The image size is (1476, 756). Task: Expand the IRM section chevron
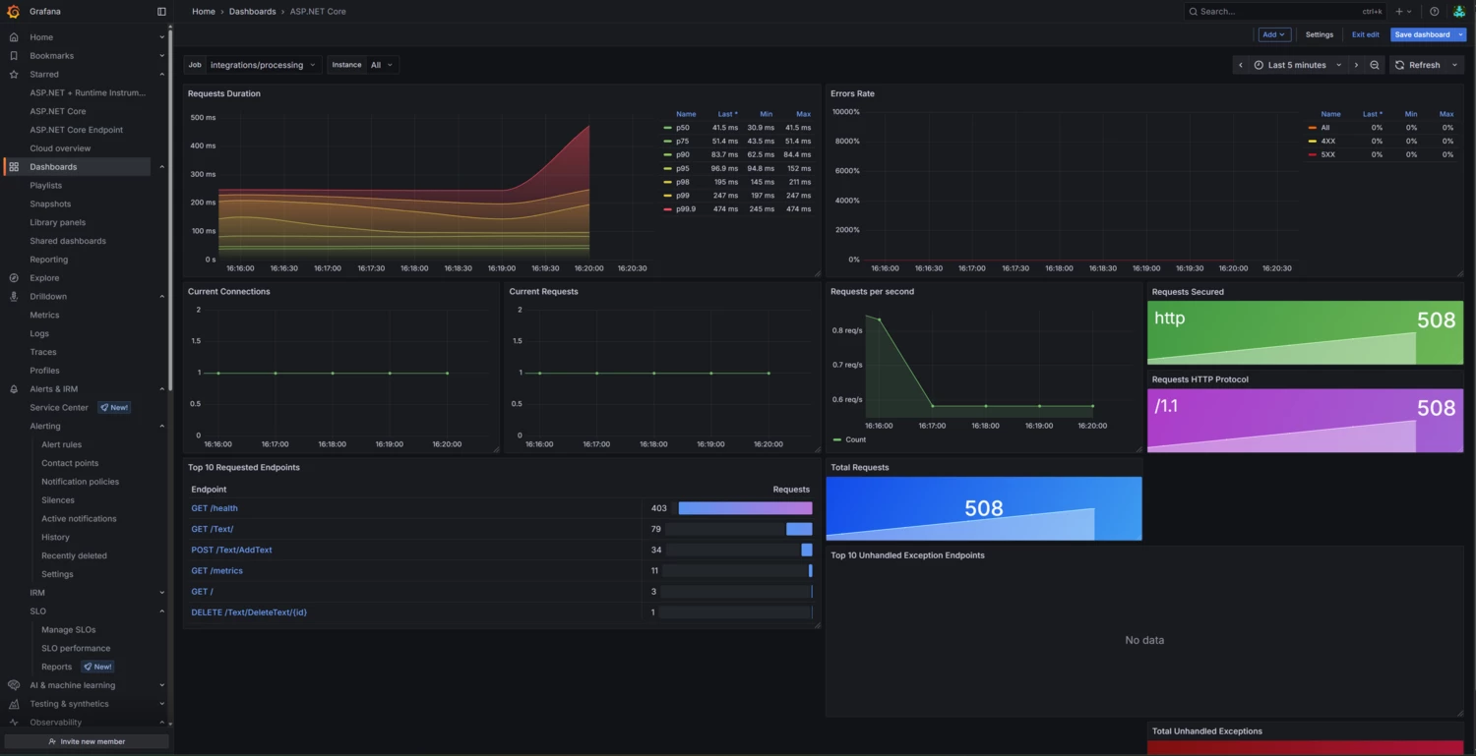click(162, 593)
